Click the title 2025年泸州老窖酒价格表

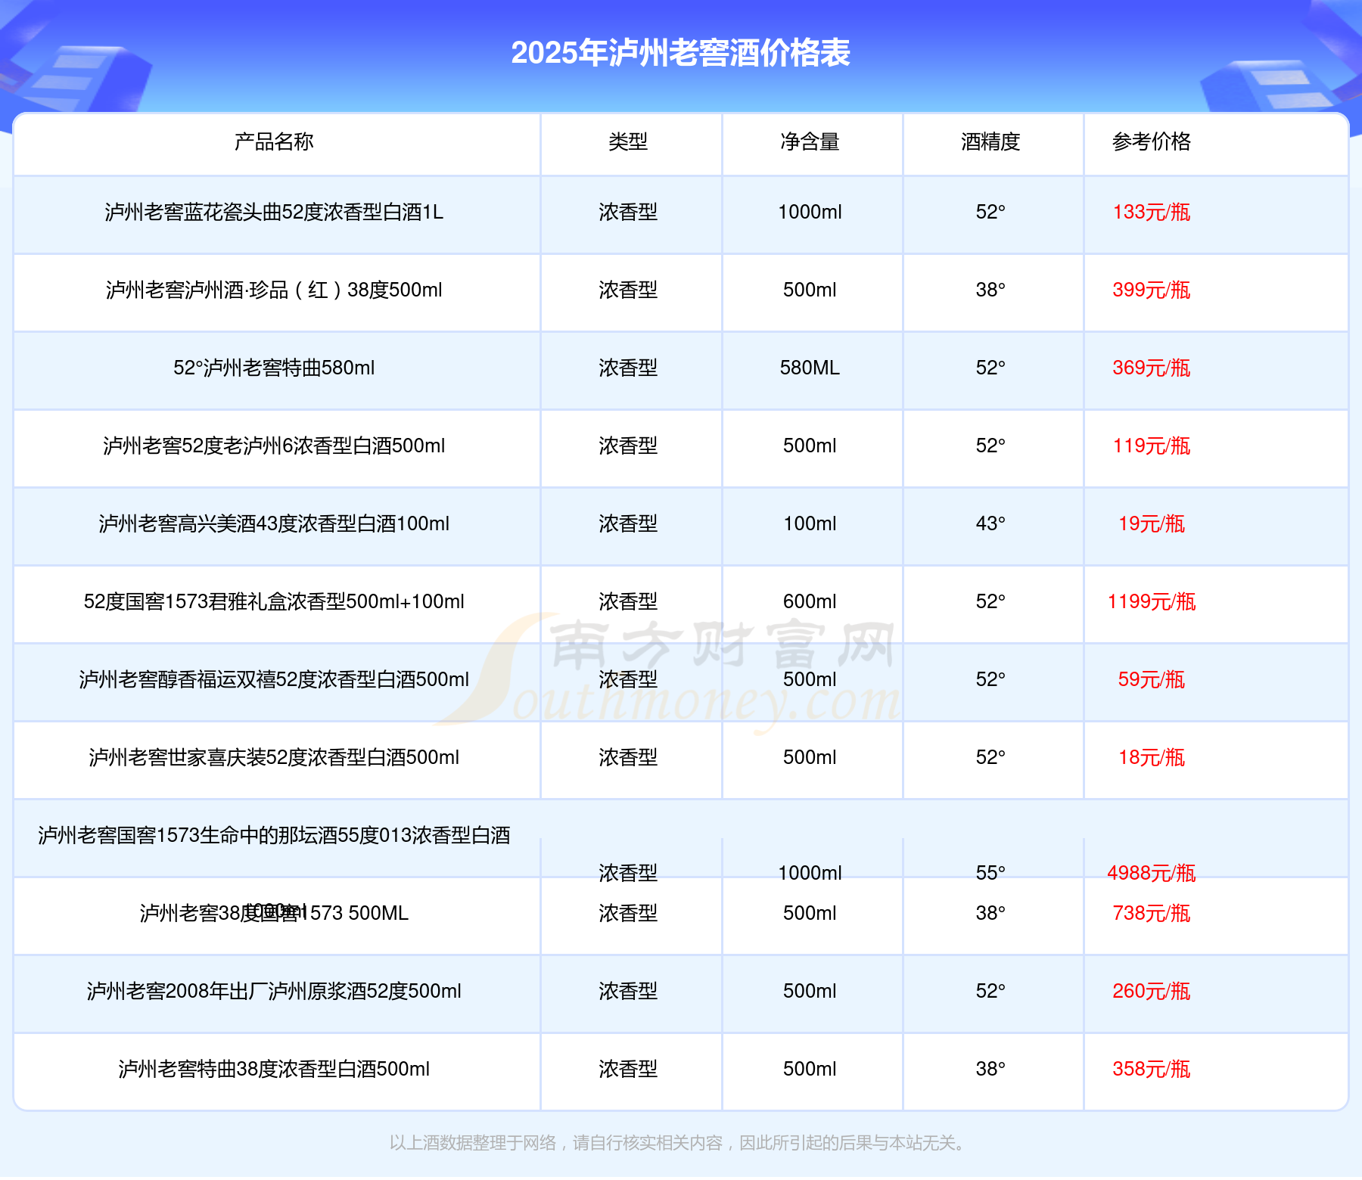680,53
